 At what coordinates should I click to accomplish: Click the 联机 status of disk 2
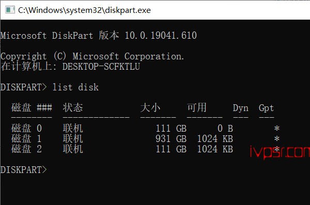[73, 149]
